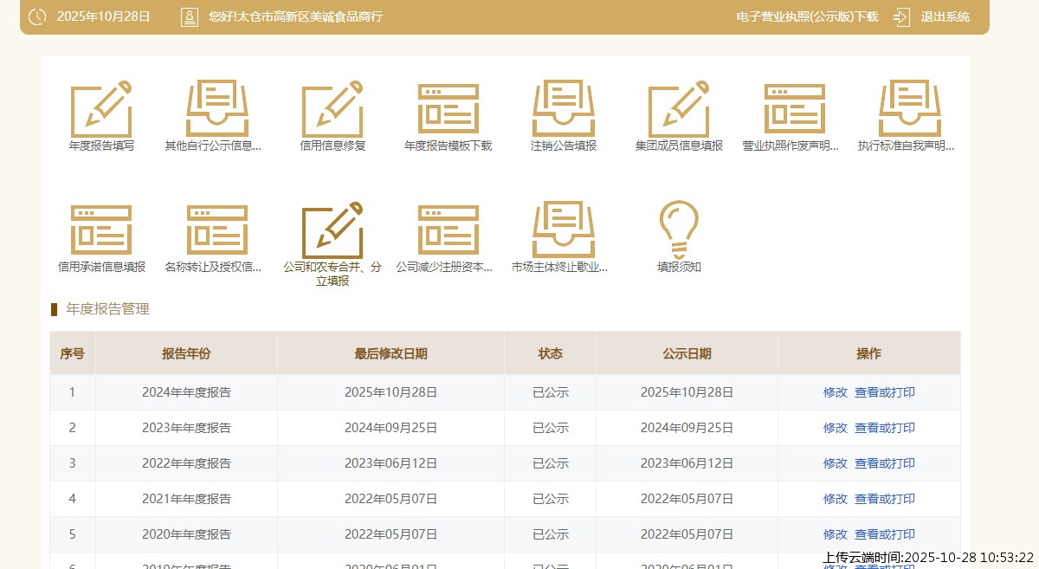
Task: Click 名称转让及授权信息 icon
Action: [x=216, y=230]
